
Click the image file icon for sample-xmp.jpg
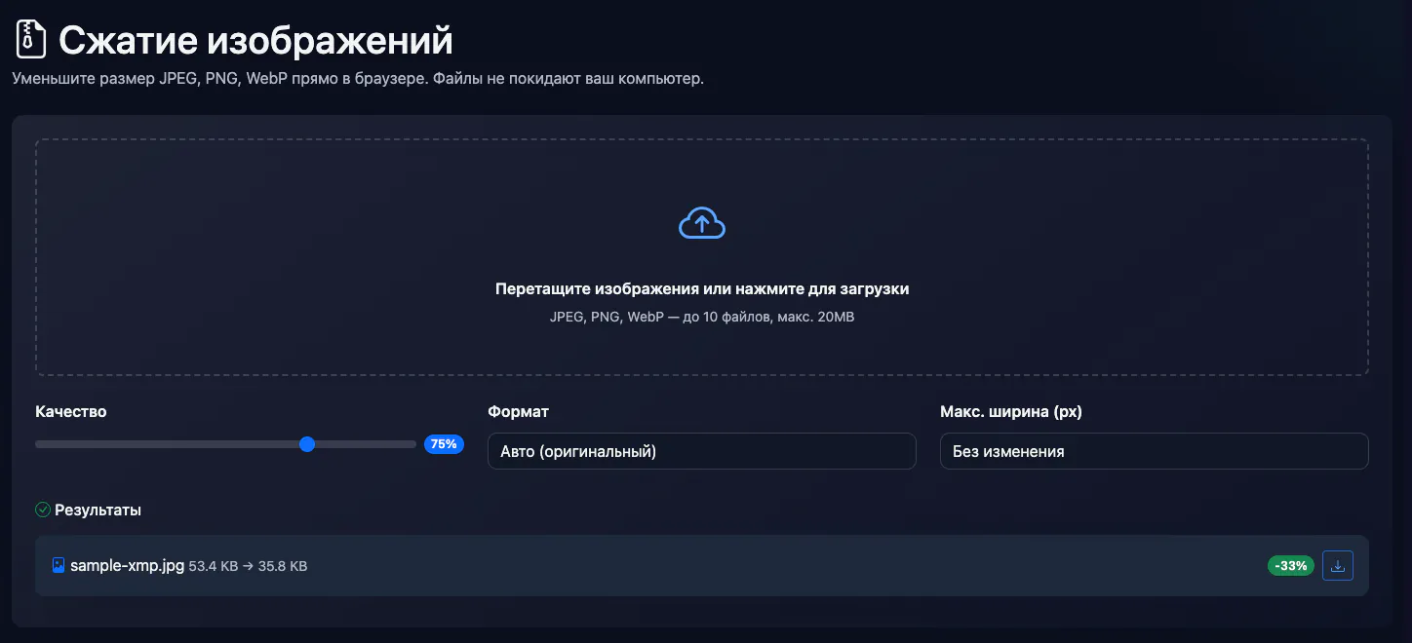59,565
